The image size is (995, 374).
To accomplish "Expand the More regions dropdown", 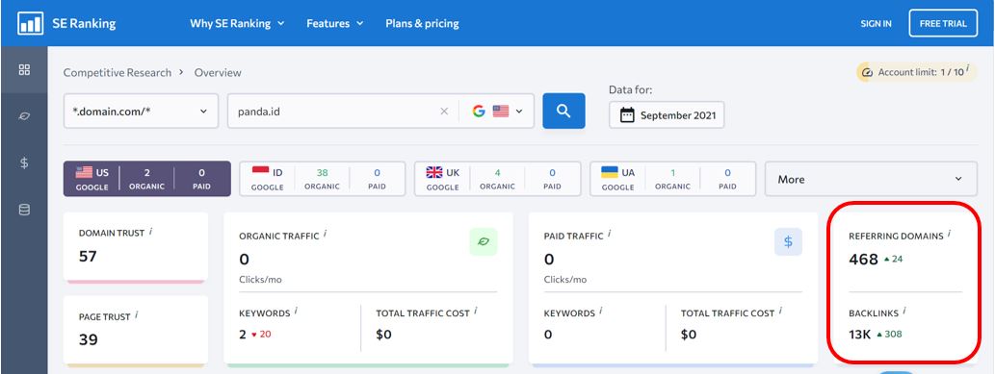I will pyautogui.click(x=871, y=179).
